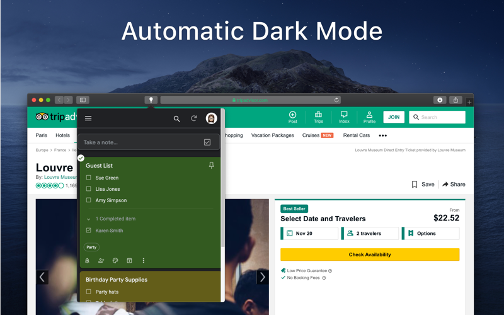Screen dimensions: 504x315
Task: Open the Vacation Packages tab
Action: 272,135
